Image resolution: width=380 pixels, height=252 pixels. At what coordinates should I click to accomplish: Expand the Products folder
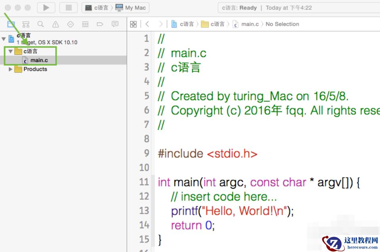[x=11, y=69]
